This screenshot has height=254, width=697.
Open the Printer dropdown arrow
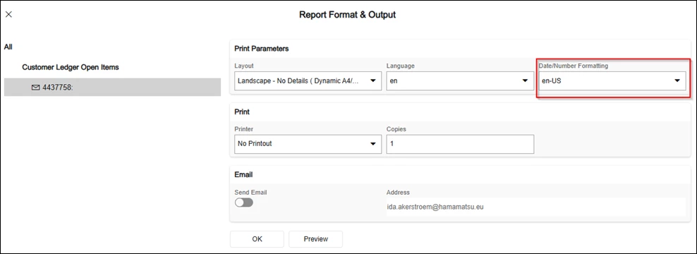point(373,144)
